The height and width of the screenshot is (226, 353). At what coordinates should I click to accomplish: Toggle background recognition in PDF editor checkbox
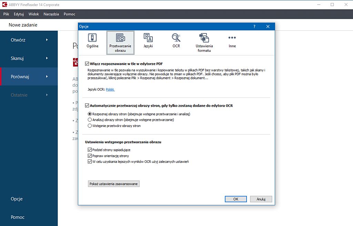point(87,64)
